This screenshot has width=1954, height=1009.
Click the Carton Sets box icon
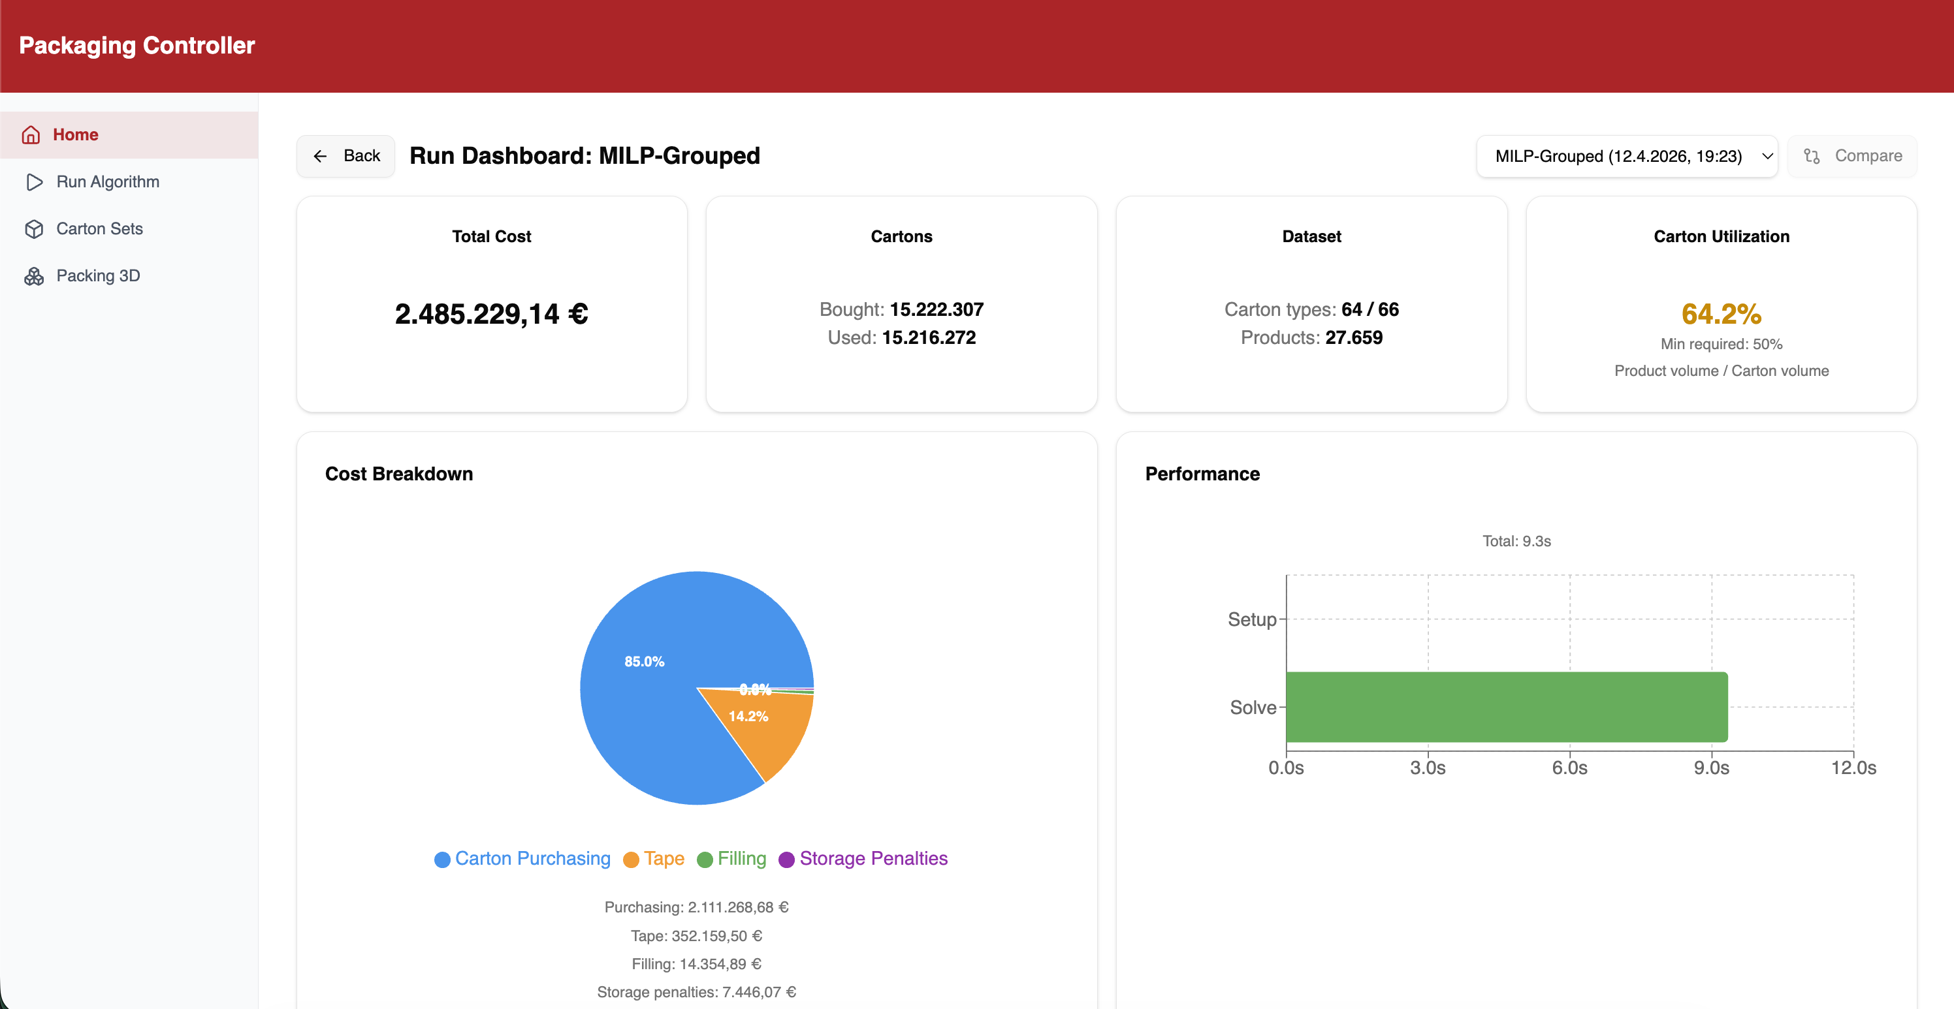(x=34, y=229)
